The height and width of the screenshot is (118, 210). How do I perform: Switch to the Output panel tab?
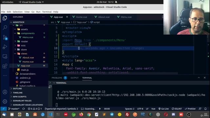(x=74, y=78)
